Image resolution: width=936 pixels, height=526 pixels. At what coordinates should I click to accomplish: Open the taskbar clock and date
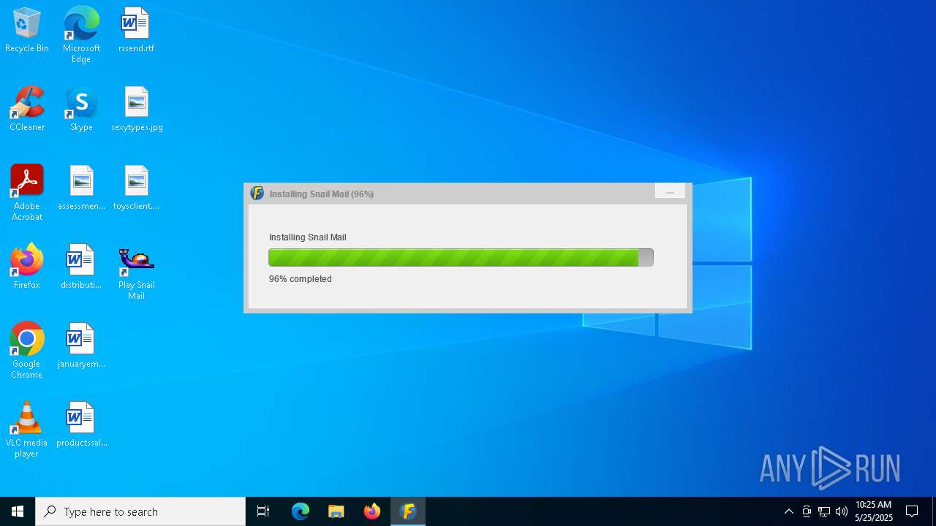(x=874, y=511)
